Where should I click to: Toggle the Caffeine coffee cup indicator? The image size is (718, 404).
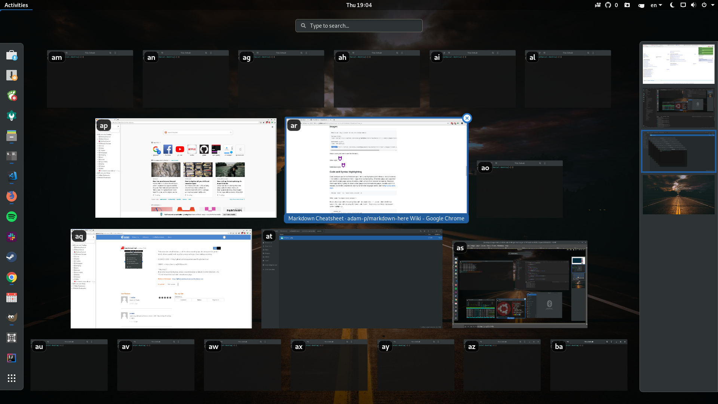[641, 5]
